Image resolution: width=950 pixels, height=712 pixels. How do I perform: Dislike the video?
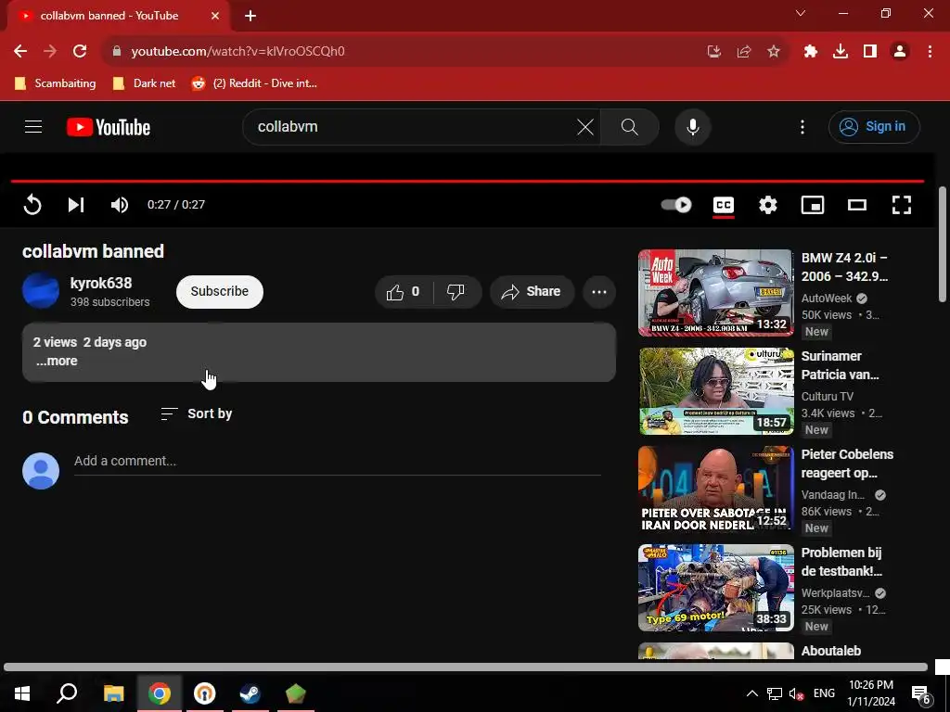tap(456, 292)
